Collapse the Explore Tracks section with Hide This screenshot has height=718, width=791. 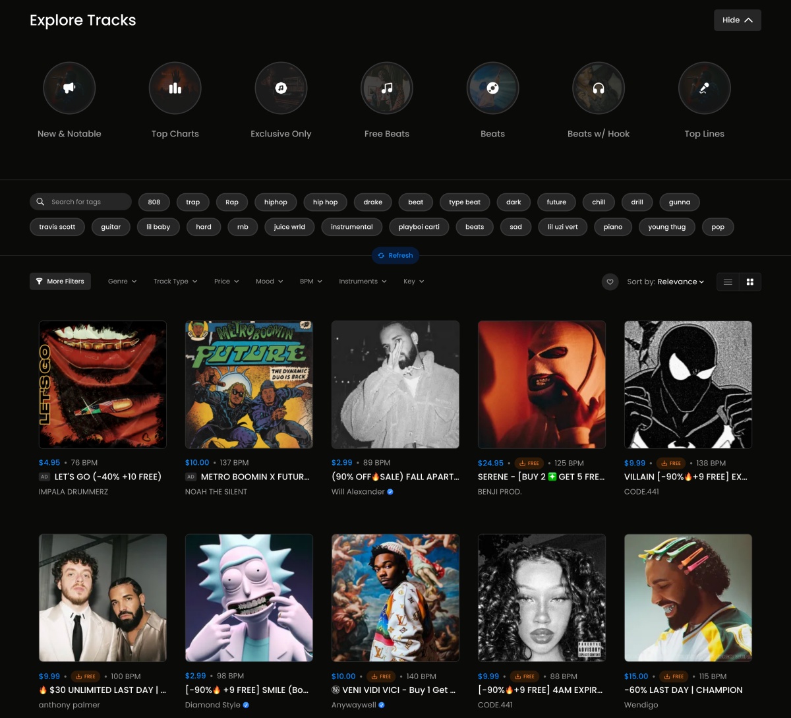[738, 20]
